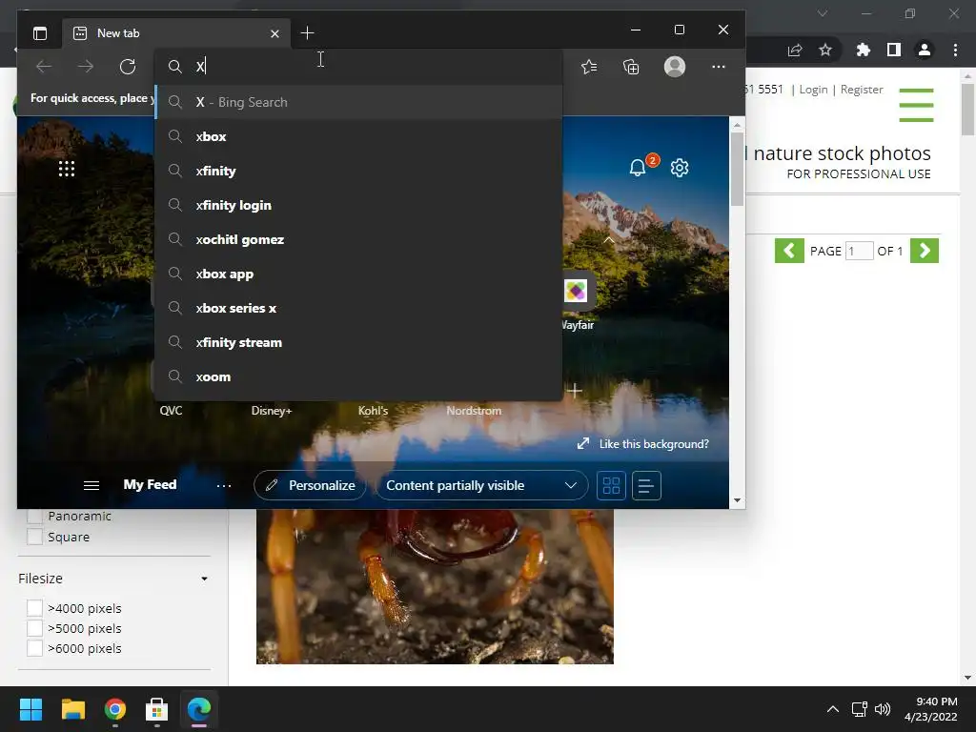Screen dimensions: 976x732
Task: Open notifications bell with badge 2
Action: tap(638, 168)
